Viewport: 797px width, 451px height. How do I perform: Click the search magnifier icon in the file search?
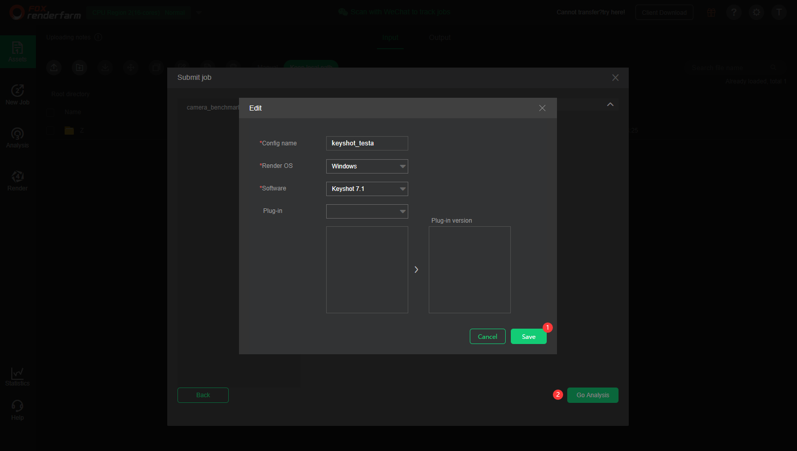773,68
